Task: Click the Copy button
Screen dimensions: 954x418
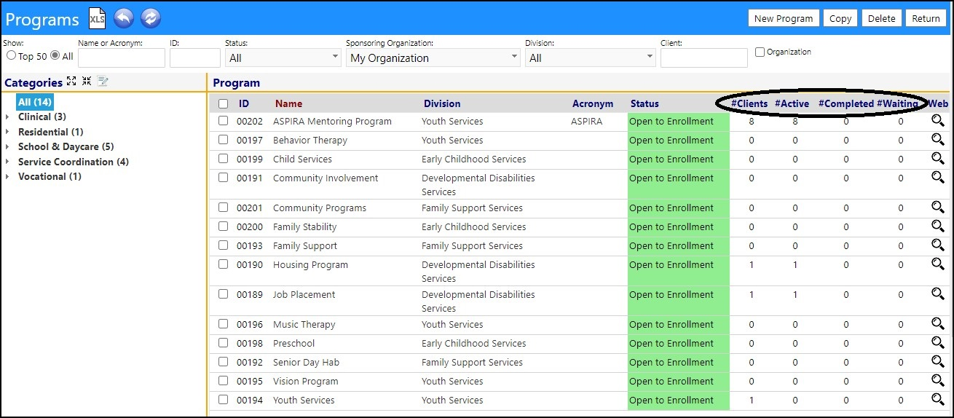Action: coord(840,18)
